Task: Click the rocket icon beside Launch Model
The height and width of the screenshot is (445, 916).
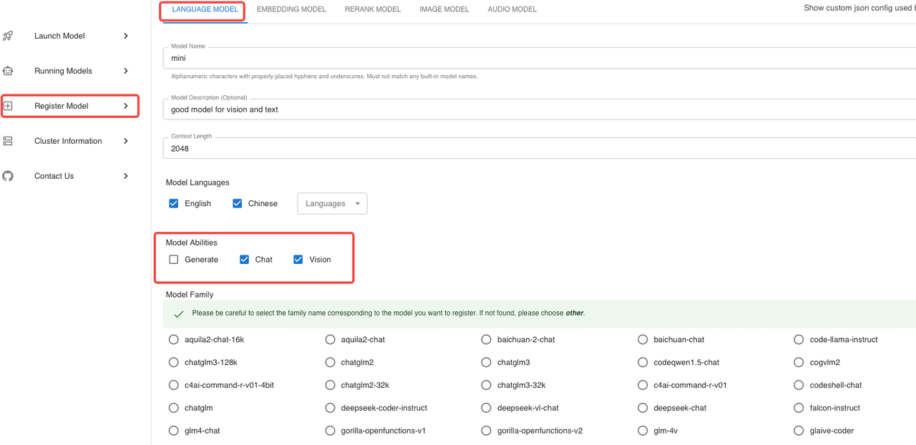Action: 8,36
